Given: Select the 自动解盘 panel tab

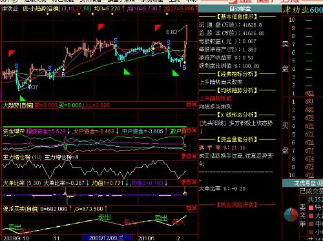Looking at the screenshot, I should 240,9.
